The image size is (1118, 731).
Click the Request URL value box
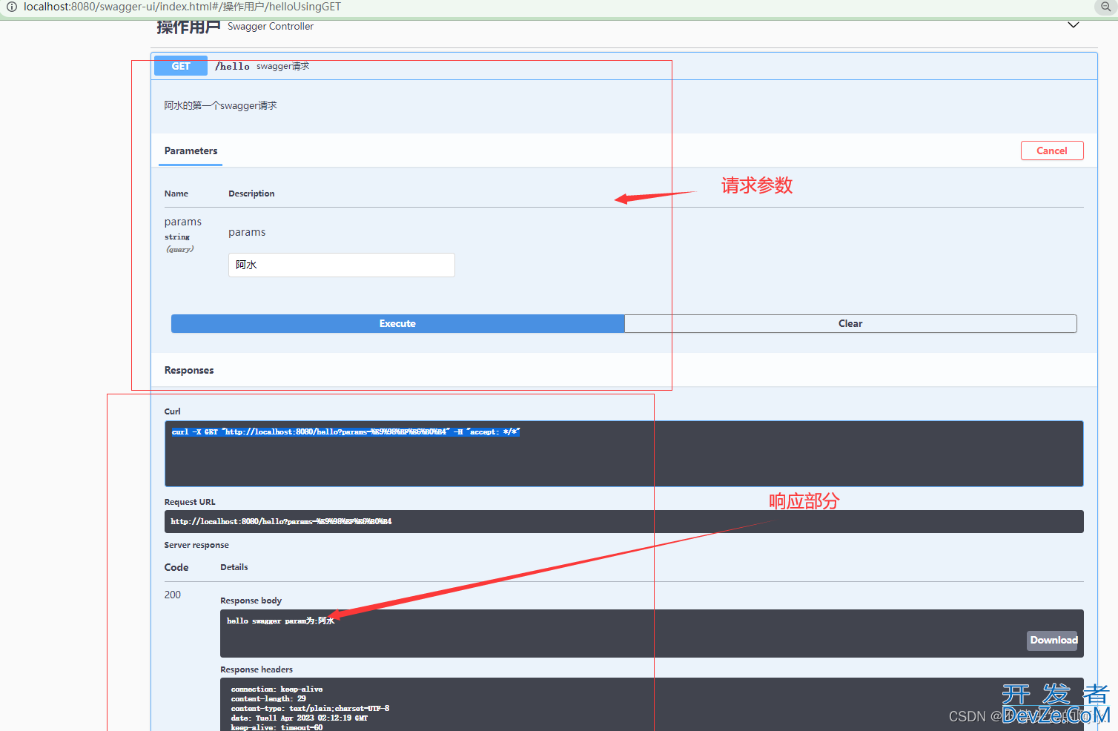[x=623, y=521]
